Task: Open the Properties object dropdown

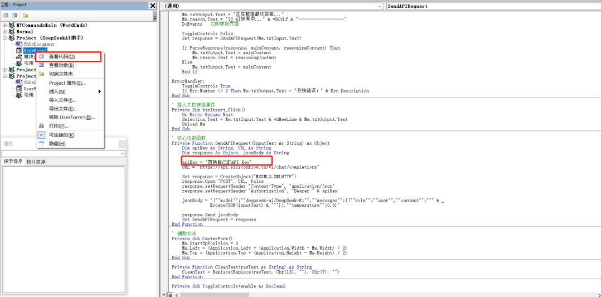Action: [x=123, y=153]
